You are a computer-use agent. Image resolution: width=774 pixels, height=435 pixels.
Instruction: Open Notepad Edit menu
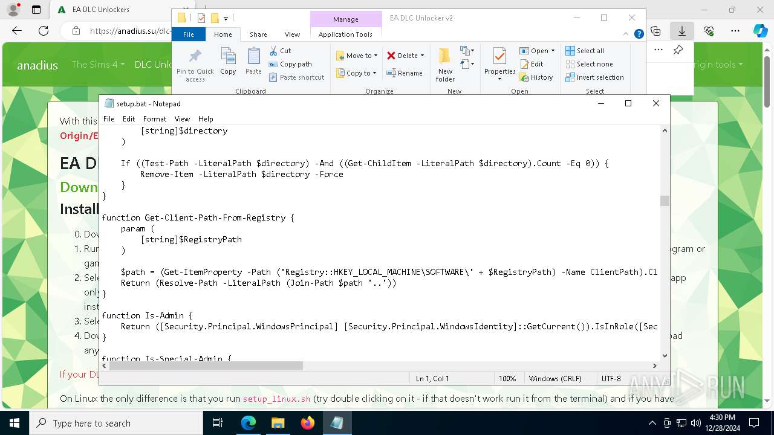(129, 119)
